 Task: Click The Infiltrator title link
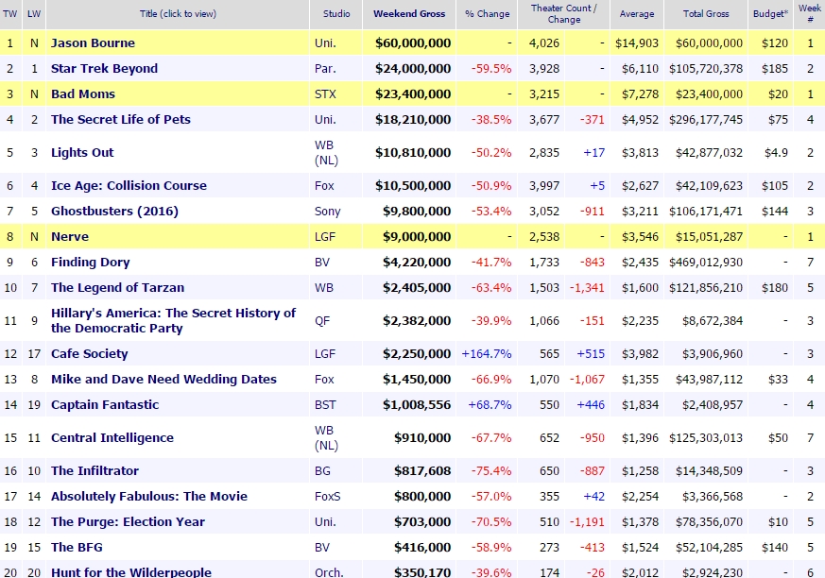tap(95, 470)
